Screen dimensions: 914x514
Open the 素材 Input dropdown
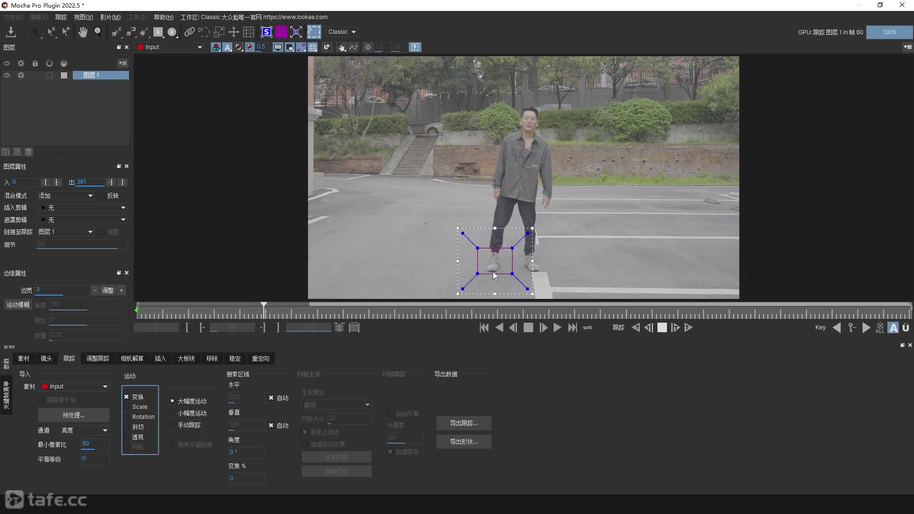coord(74,386)
